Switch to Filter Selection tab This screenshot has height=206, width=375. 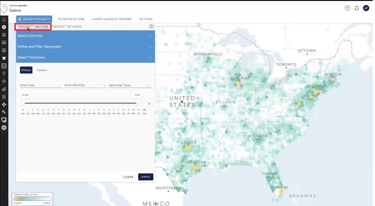point(71,19)
